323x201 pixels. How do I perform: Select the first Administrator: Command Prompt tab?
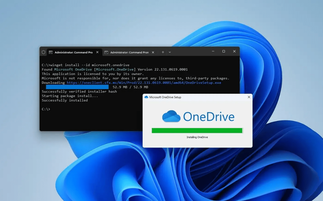pos(74,52)
